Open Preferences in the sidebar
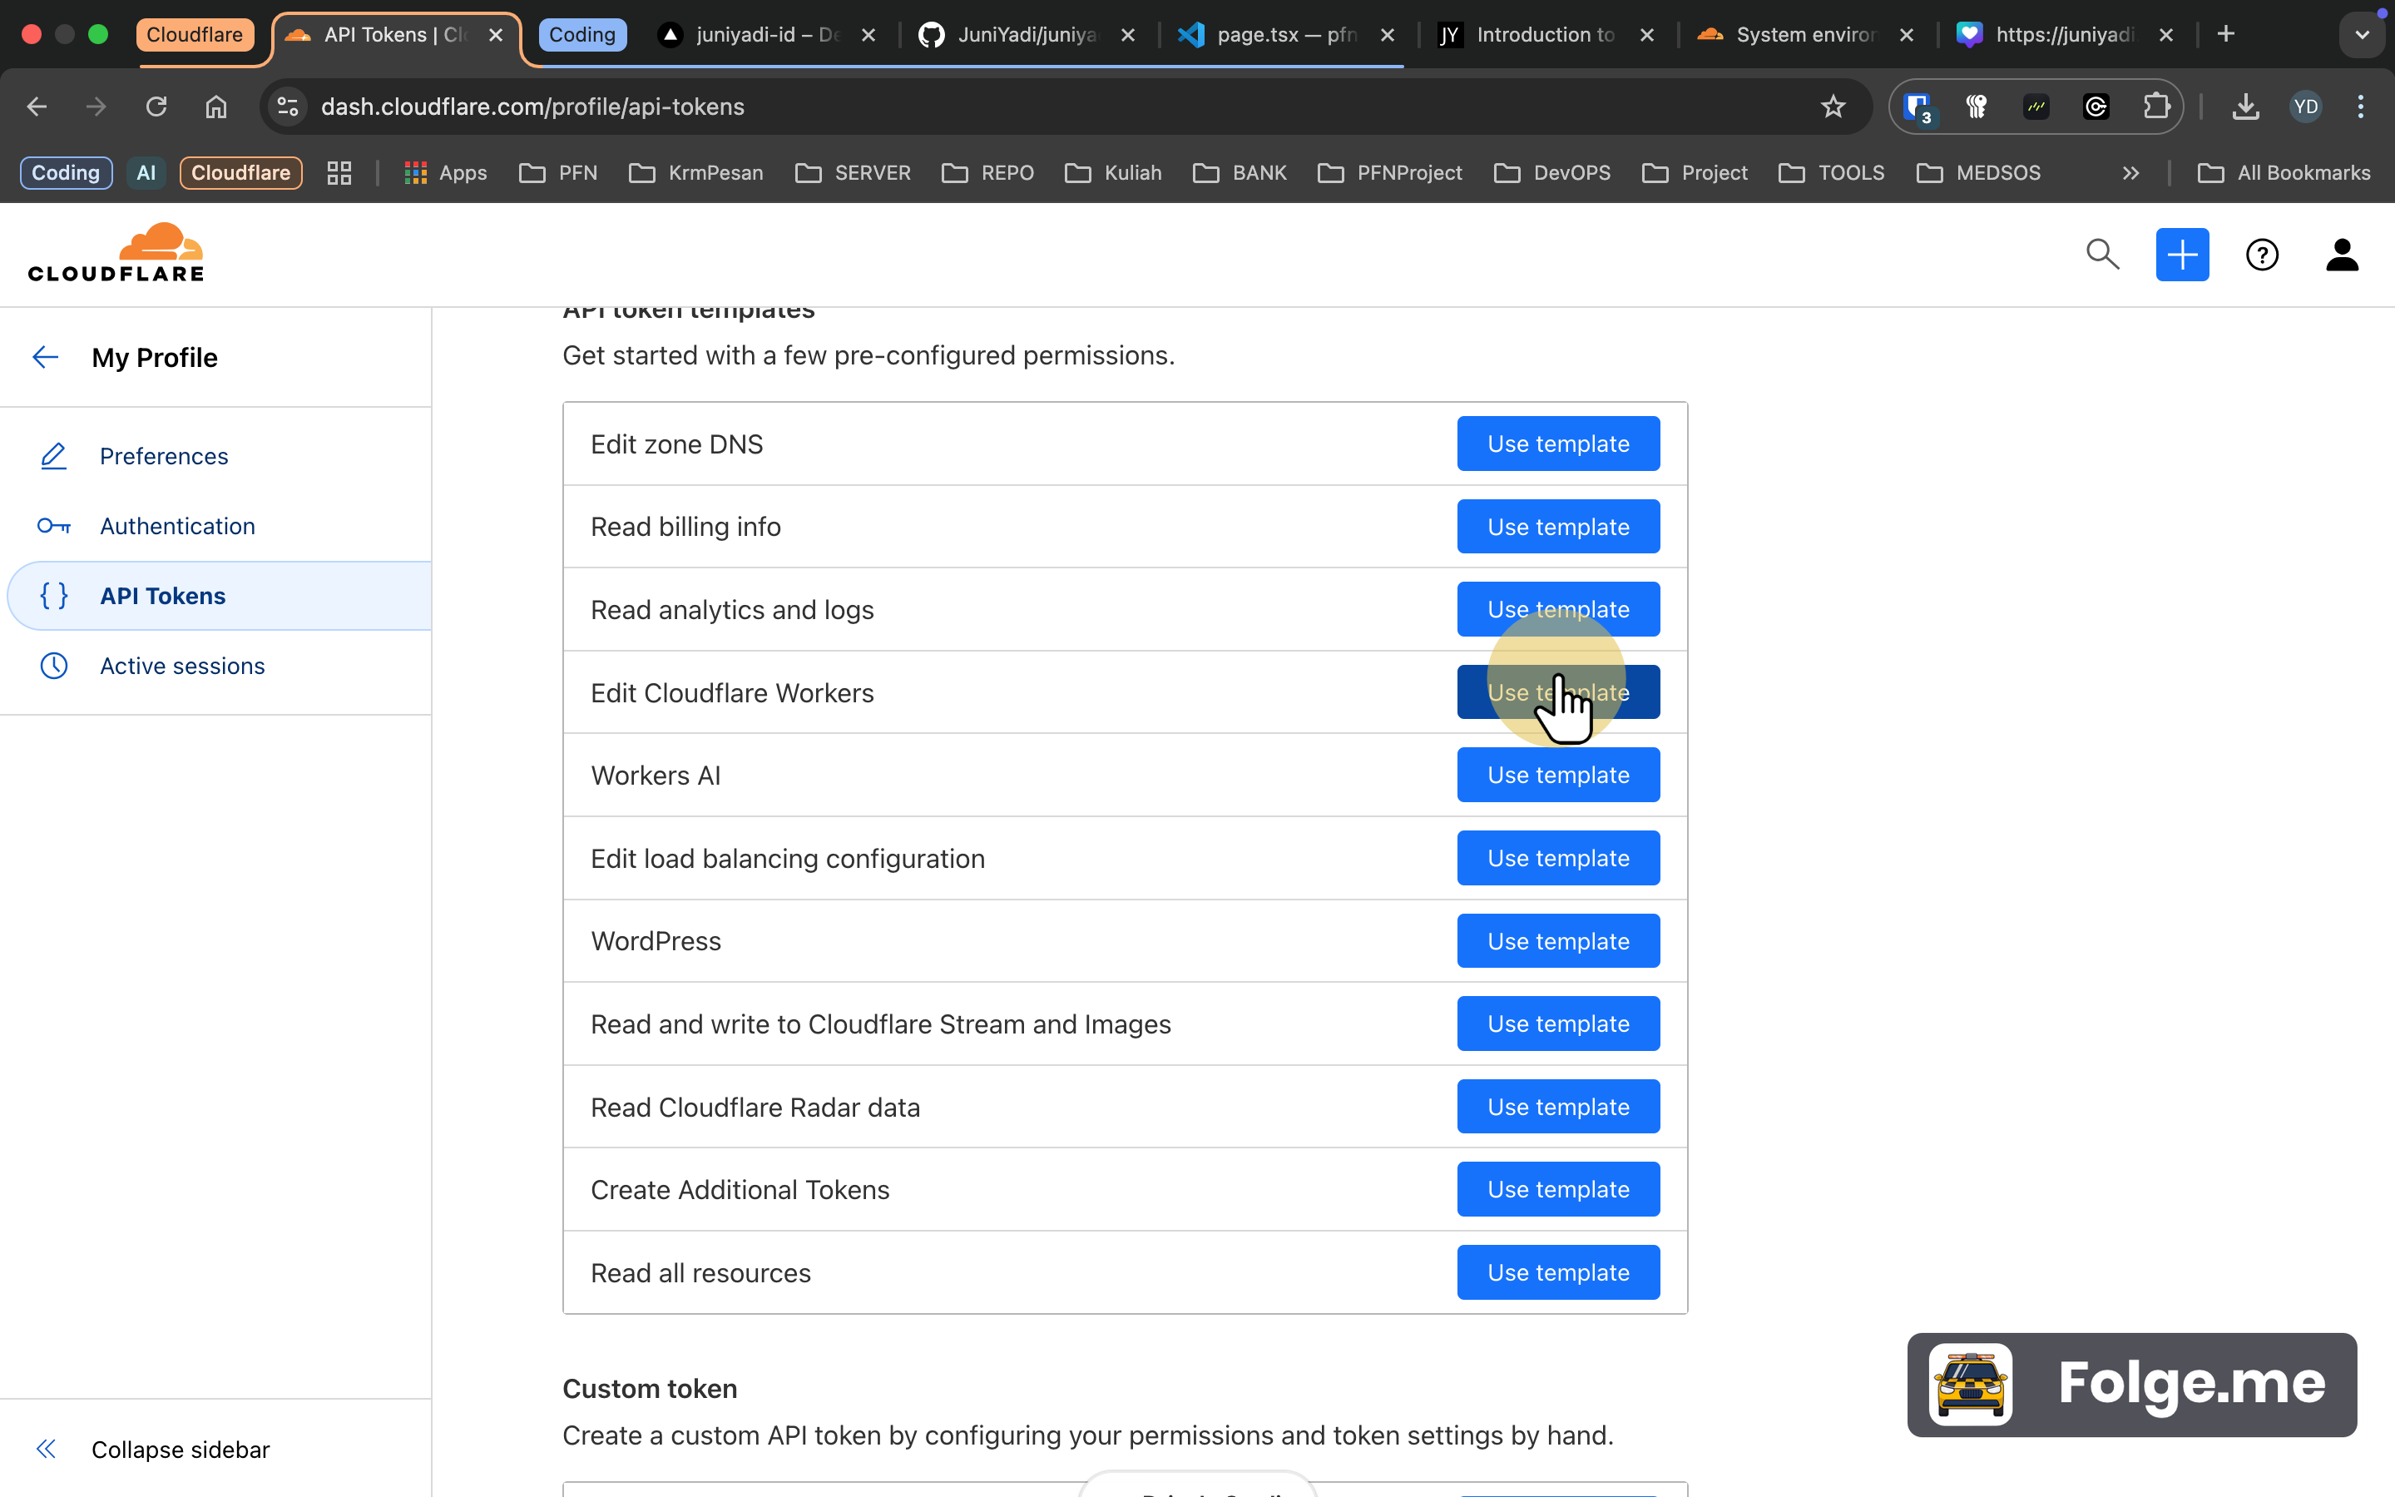2395x1497 pixels. [163, 457]
